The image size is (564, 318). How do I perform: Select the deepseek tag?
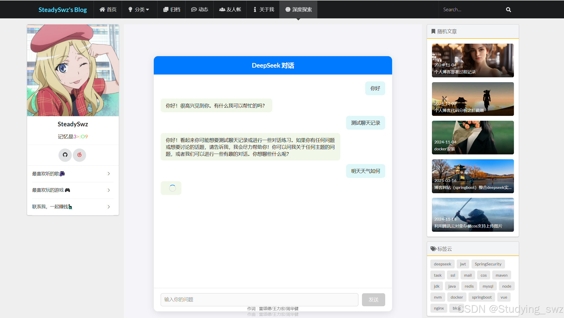(x=442, y=264)
